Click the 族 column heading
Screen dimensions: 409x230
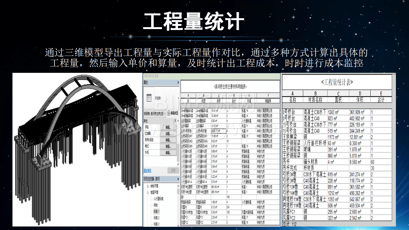click(188, 101)
